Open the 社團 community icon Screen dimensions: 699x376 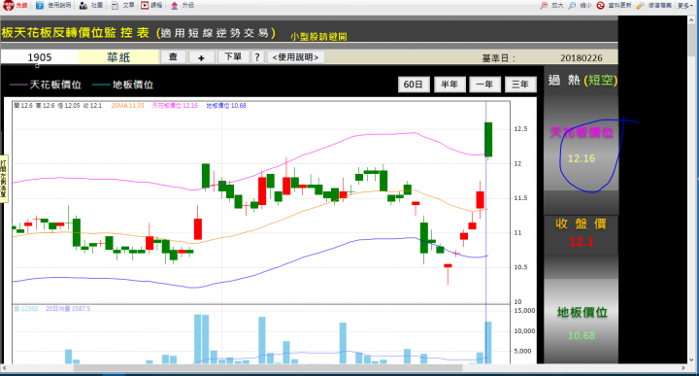click(x=83, y=6)
